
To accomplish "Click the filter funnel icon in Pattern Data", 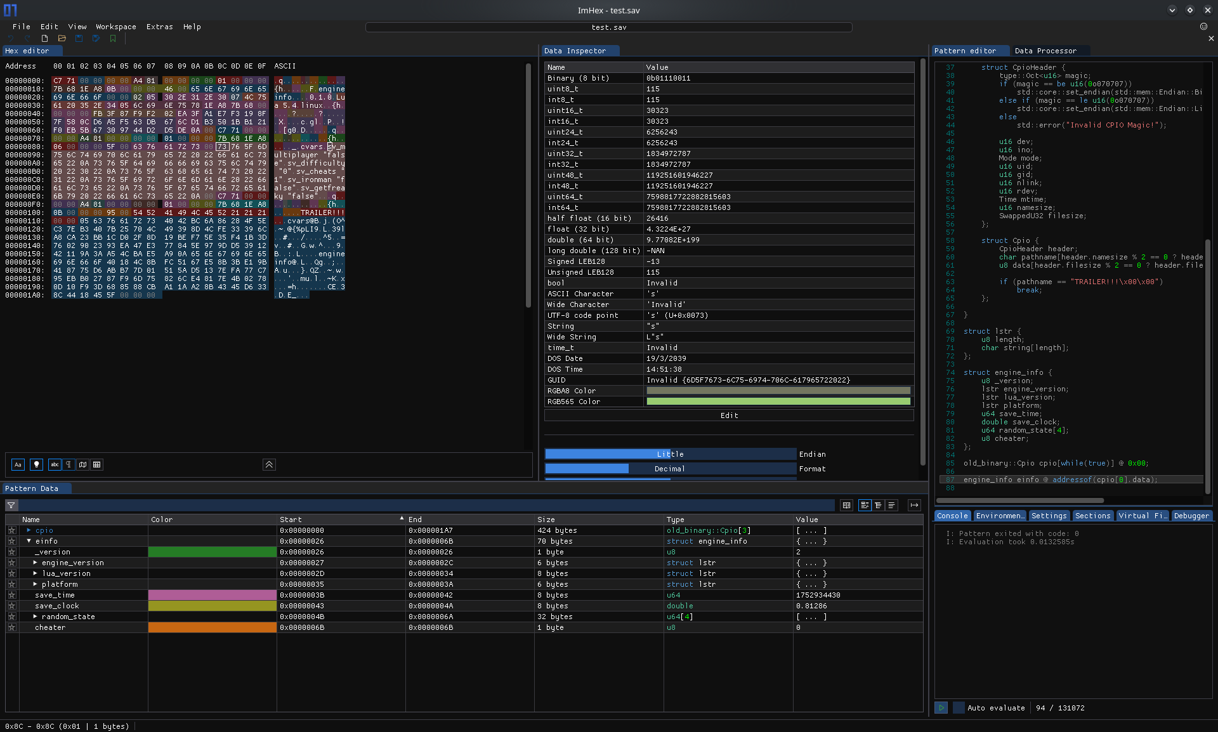I will click(11, 506).
